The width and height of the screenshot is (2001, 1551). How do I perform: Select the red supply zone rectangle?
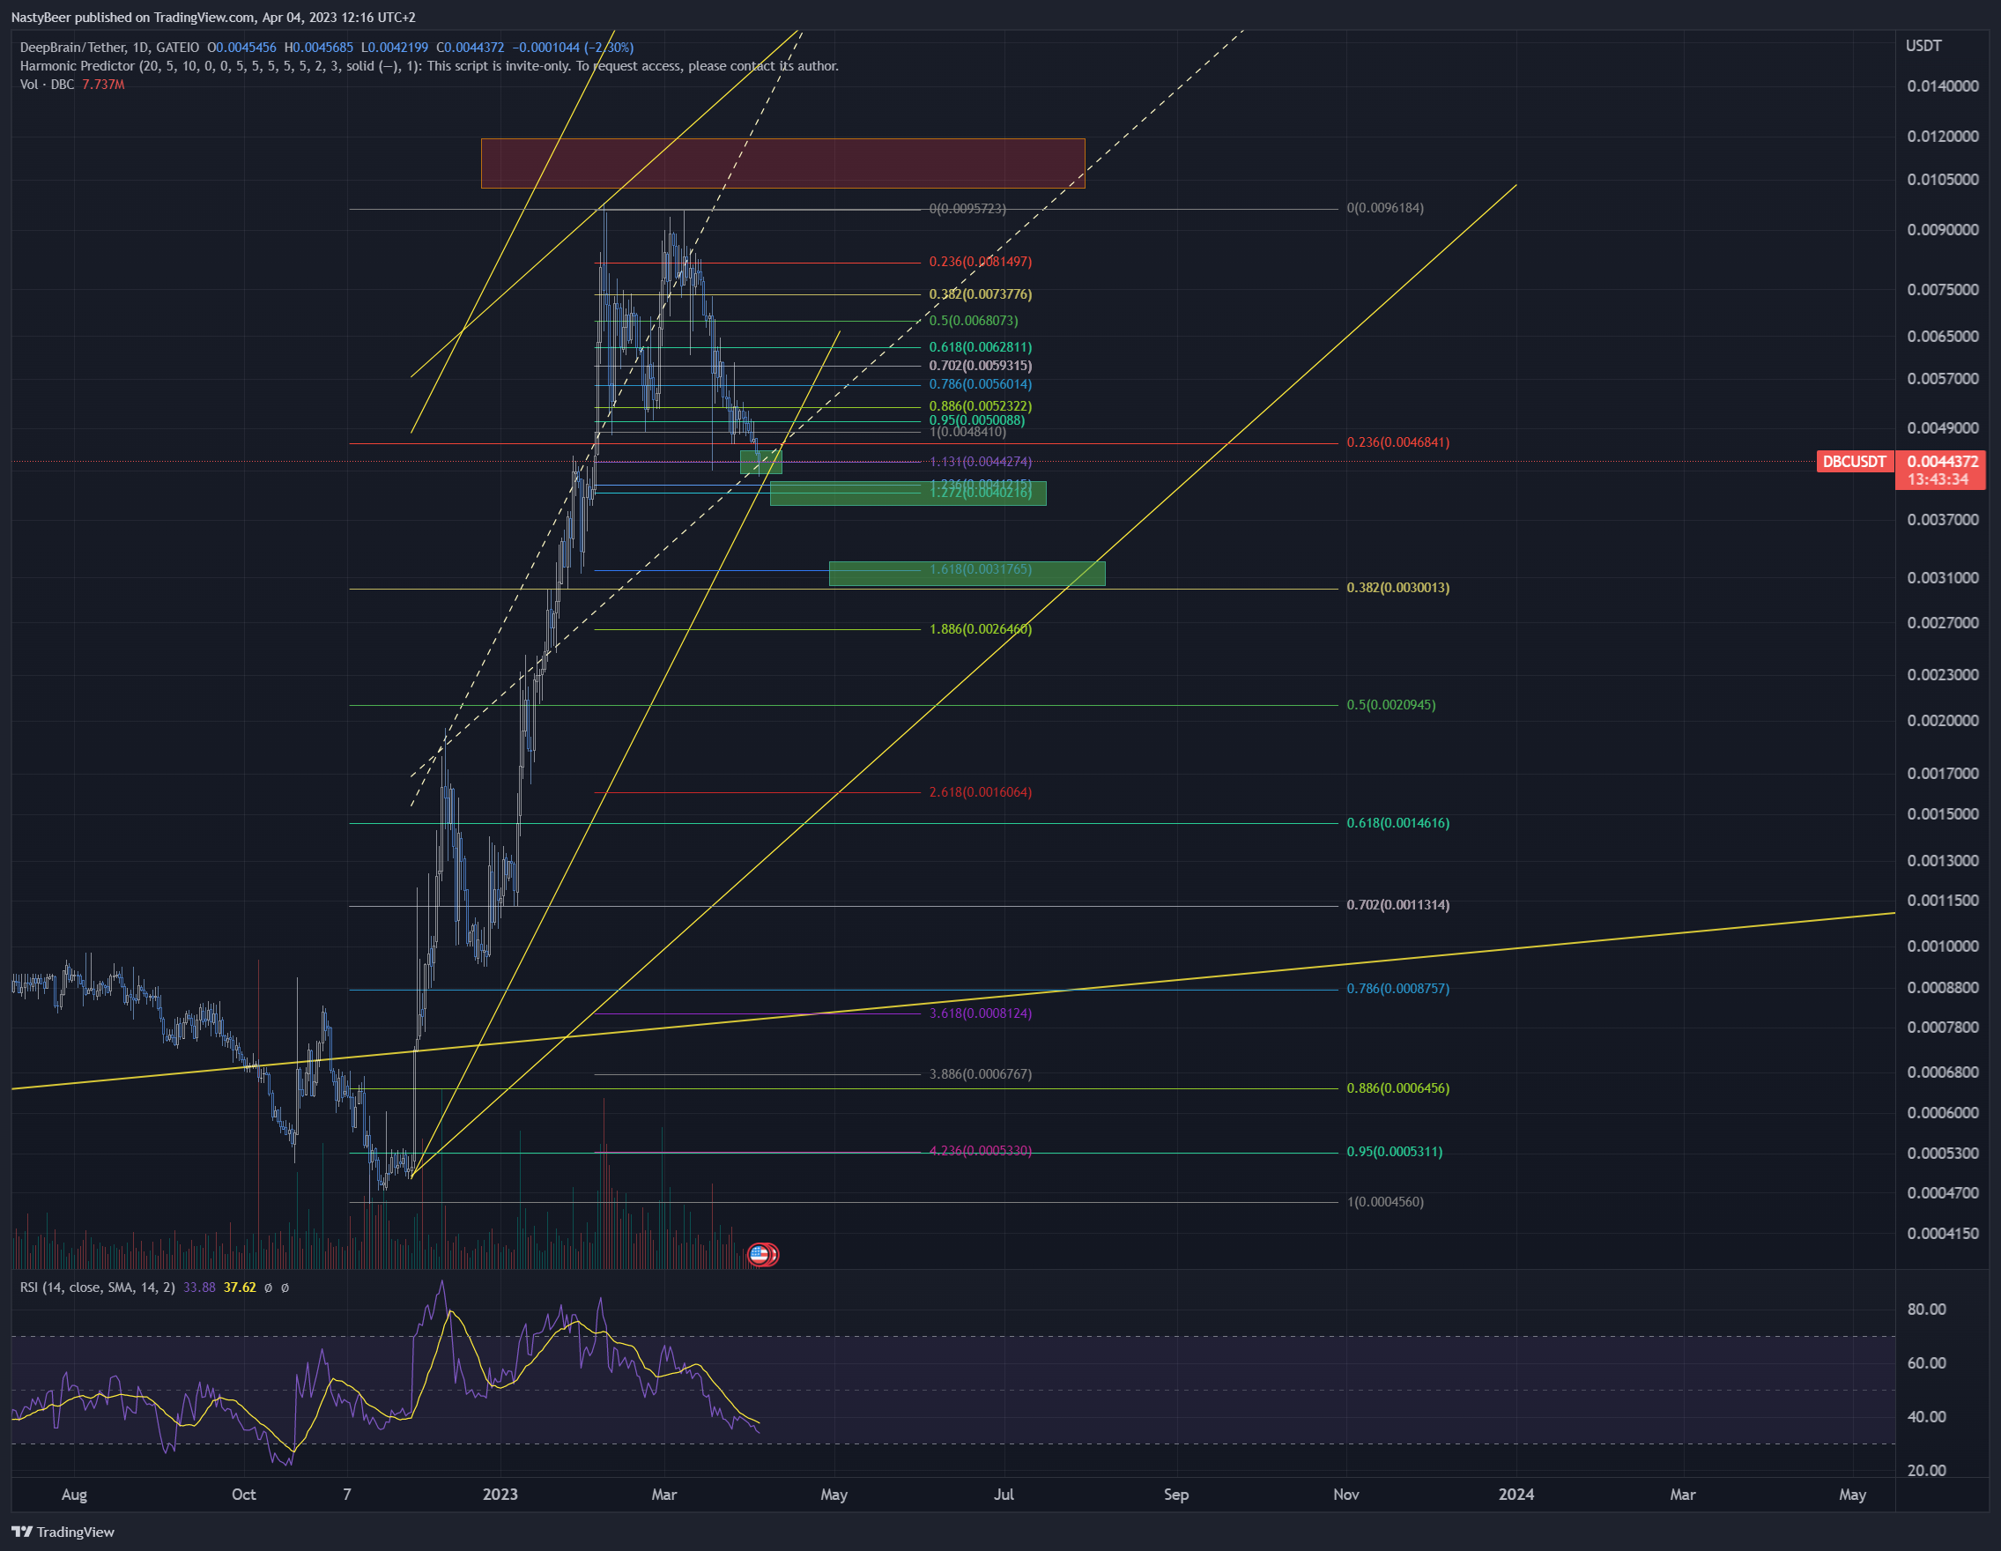[782, 163]
